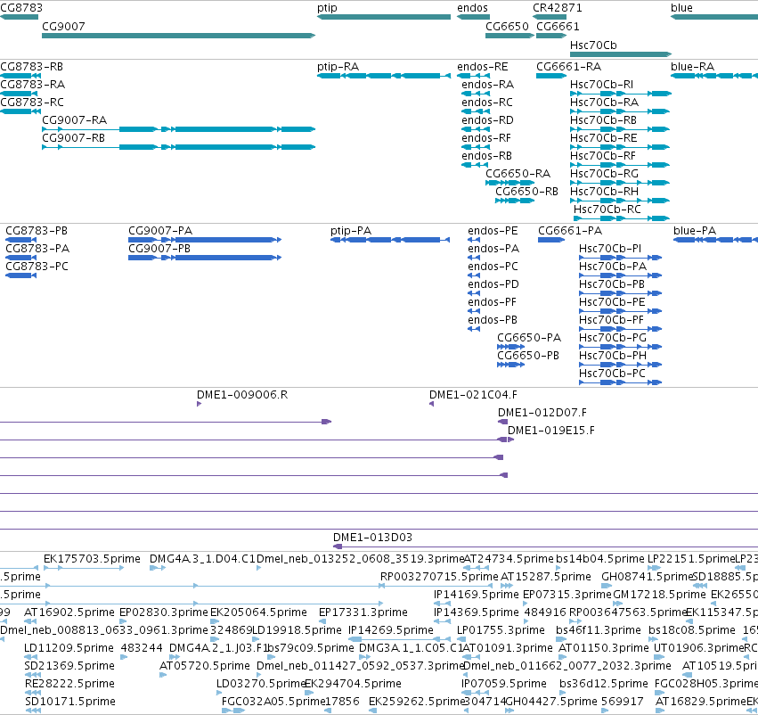758x715 pixels.
Task: Select the SD21369.5prime EST label
Action: pos(69,665)
